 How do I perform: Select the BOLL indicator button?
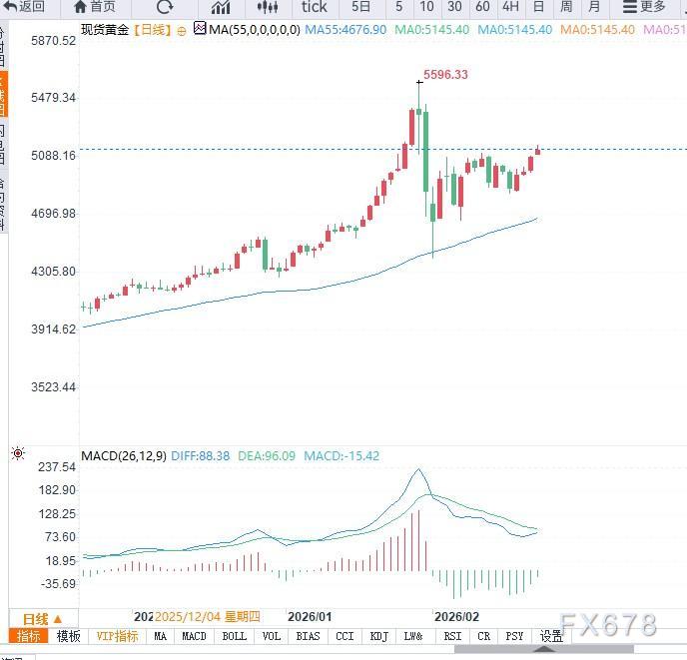click(x=234, y=636)
